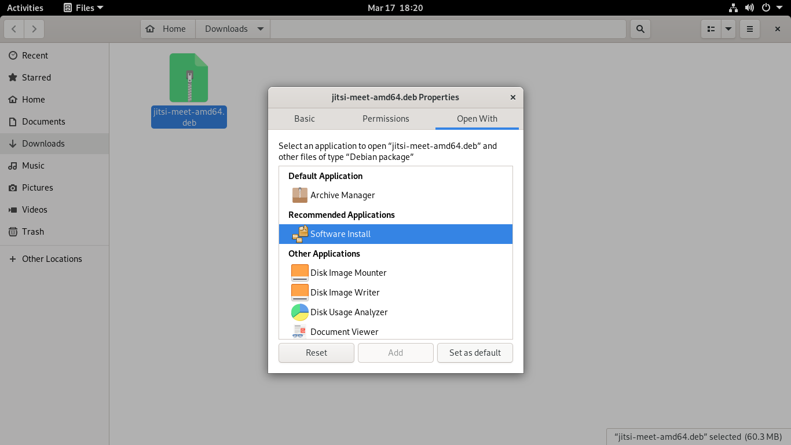Open Music folder in sidebar
The width and height of the screenshot is (791, 445).
[54, 166]
